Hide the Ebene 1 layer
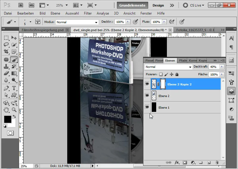The width and height of the screenshot is (238, 169). point(147,107)
